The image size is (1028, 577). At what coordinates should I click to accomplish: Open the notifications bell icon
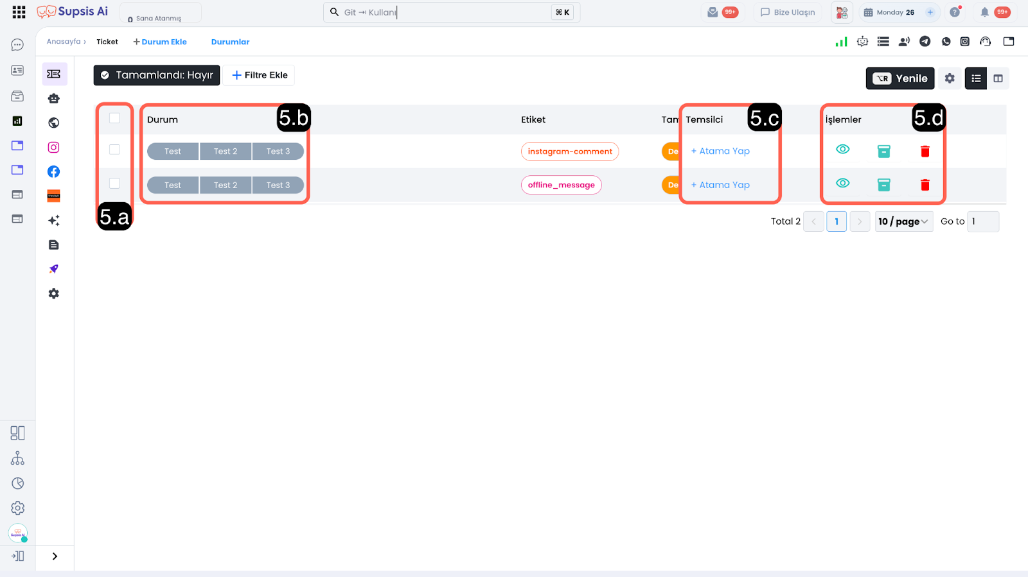984,12
